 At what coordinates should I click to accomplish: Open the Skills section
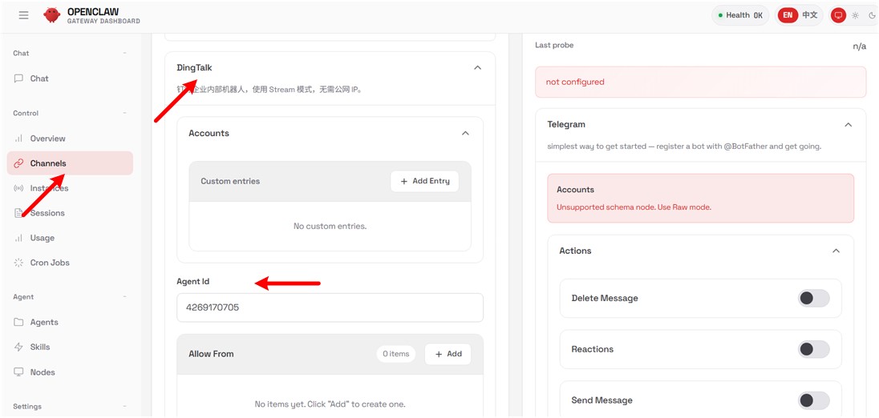tap(40, 347)
